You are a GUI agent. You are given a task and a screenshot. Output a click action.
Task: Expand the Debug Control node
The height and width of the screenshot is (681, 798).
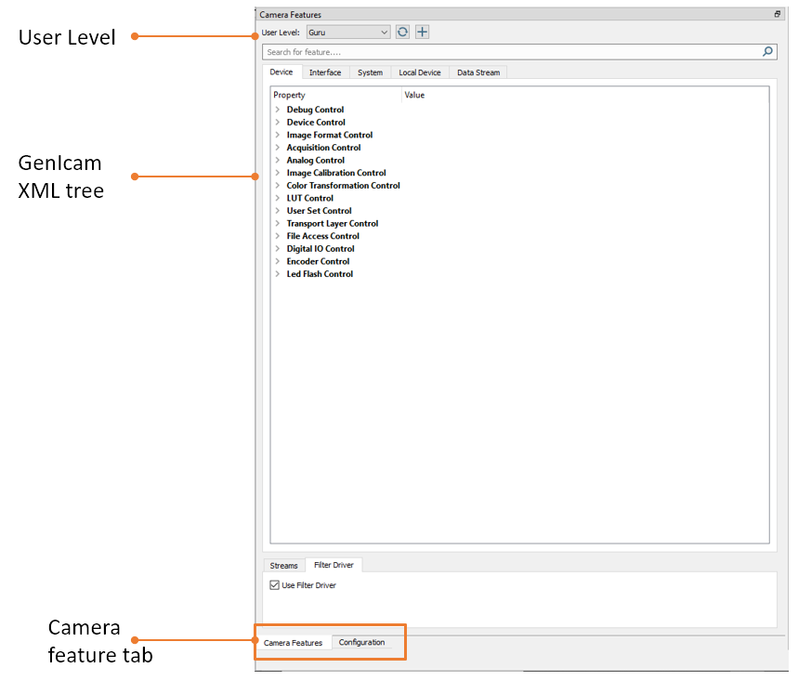278,110
